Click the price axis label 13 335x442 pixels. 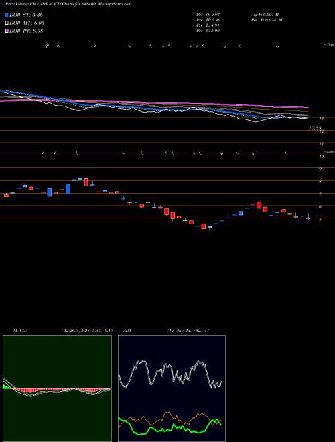pyautogui.click(x=321, y=119)
